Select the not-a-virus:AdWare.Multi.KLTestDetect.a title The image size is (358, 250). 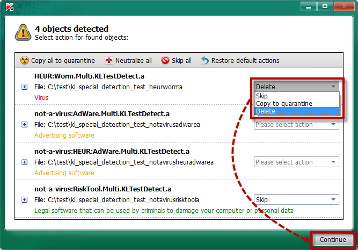coord(102,114)
